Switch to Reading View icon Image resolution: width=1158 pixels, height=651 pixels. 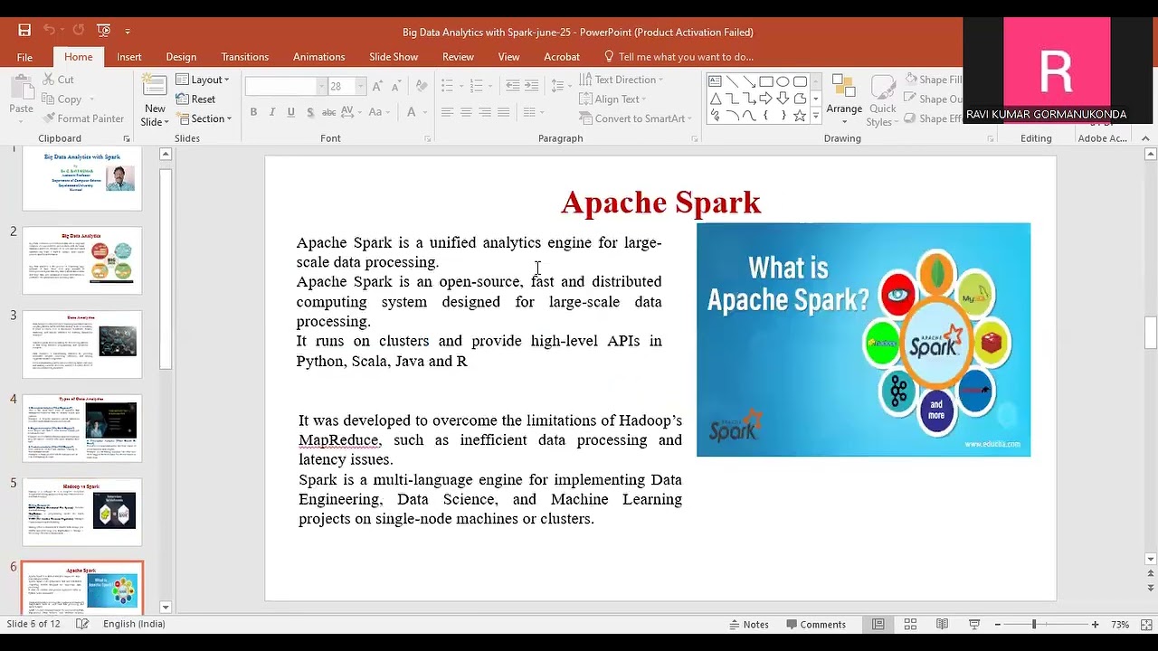pyautogui.click(x=942, y=624)
